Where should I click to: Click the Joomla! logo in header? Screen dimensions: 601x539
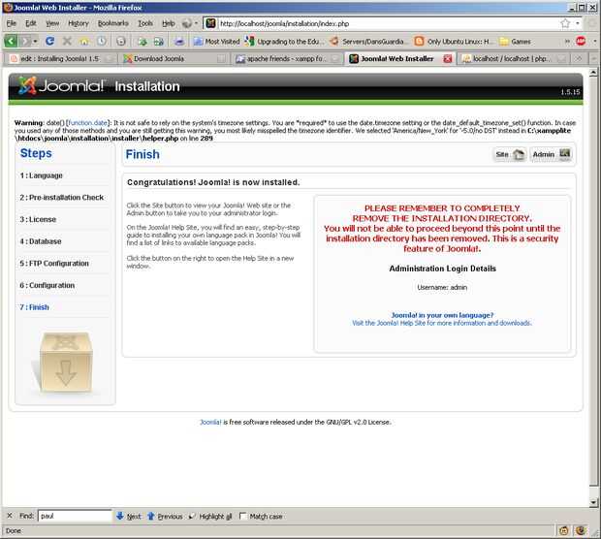[61, 86]
